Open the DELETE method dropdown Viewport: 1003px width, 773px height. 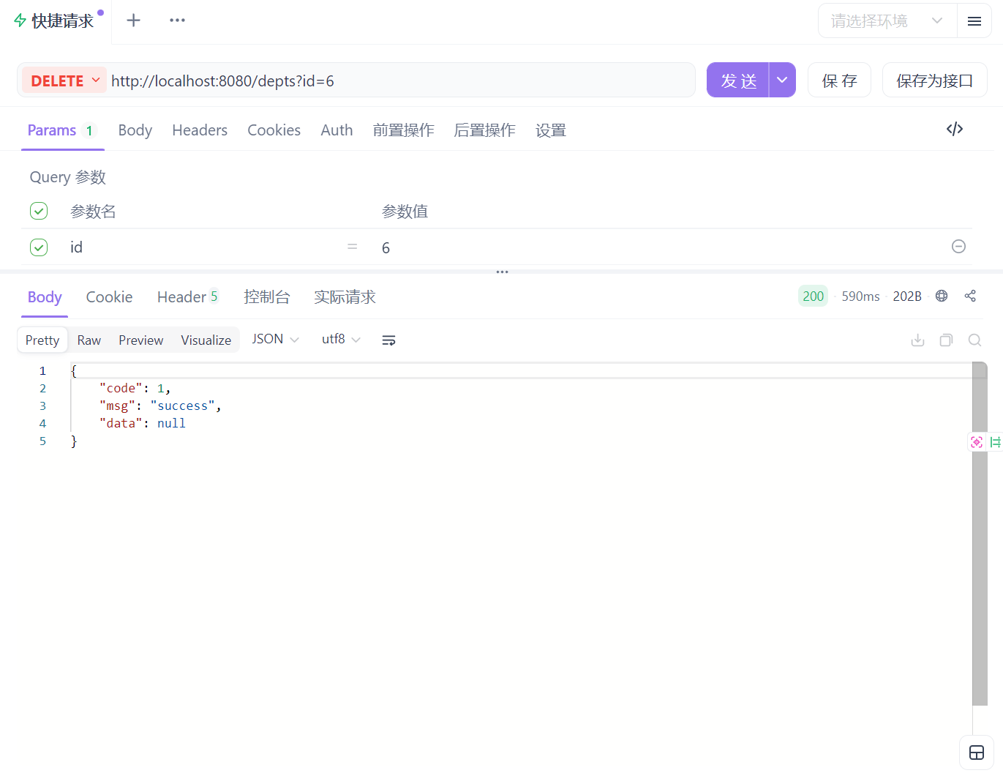(x=64, y=81)
